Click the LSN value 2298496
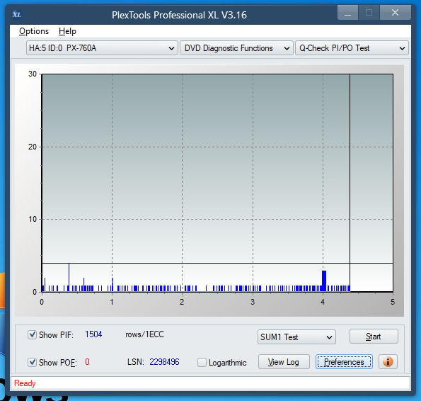This screenshot has height=401, width=421. point(164,362)
